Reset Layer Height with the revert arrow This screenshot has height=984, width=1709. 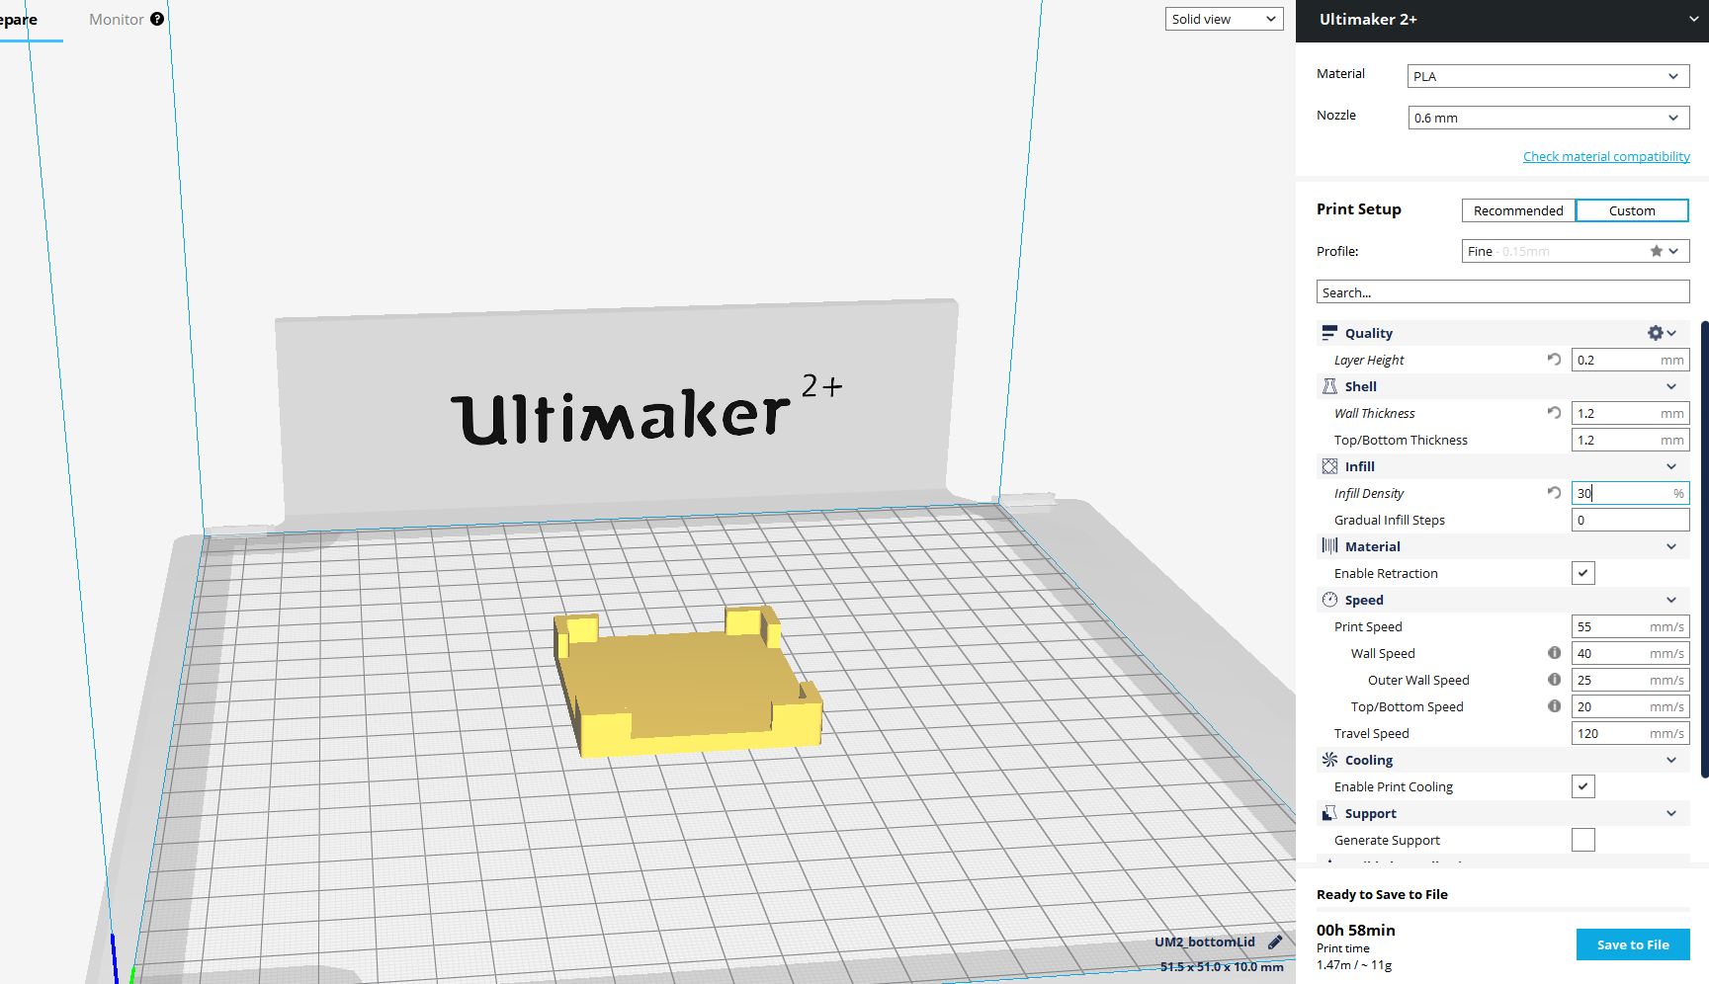click(x=1554, y=360)
